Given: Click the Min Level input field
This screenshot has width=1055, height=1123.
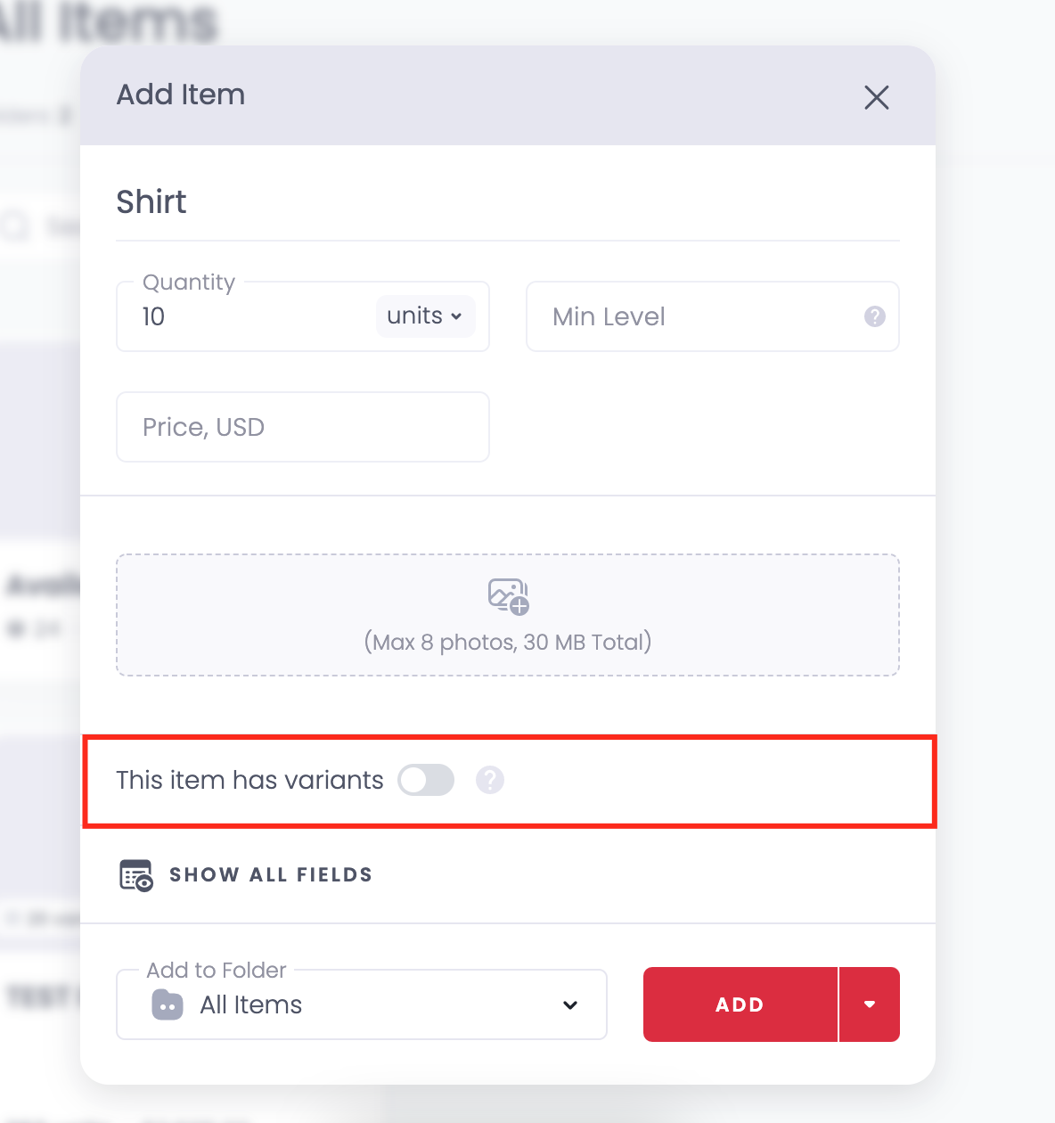Looking at the screenshot, I should tap(713, 316).
